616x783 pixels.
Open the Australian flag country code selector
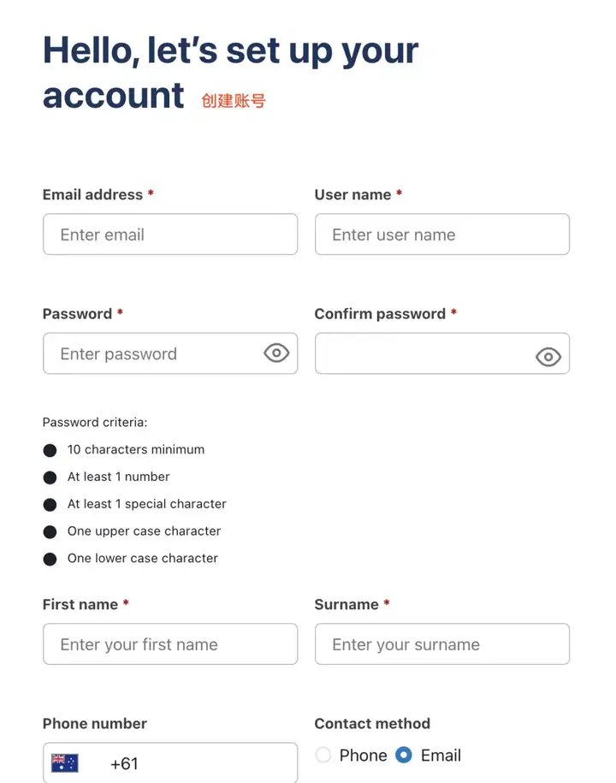click(x=65, y=762)
